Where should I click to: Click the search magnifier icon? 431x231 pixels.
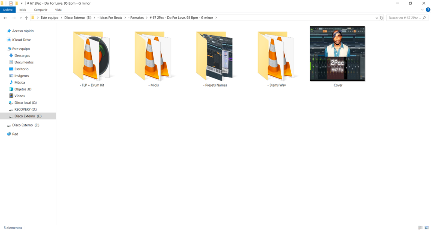(x=424, y=18)
